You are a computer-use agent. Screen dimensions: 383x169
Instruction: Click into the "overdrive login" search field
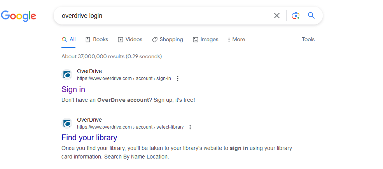coord(163,16)
